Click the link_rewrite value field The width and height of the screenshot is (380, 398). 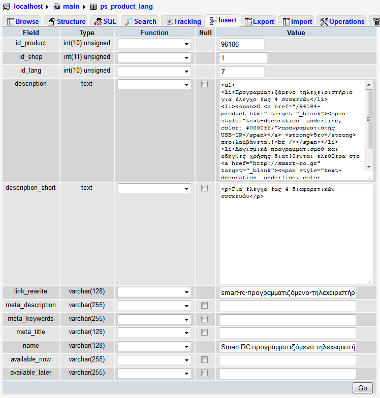[x=288, y=292]
